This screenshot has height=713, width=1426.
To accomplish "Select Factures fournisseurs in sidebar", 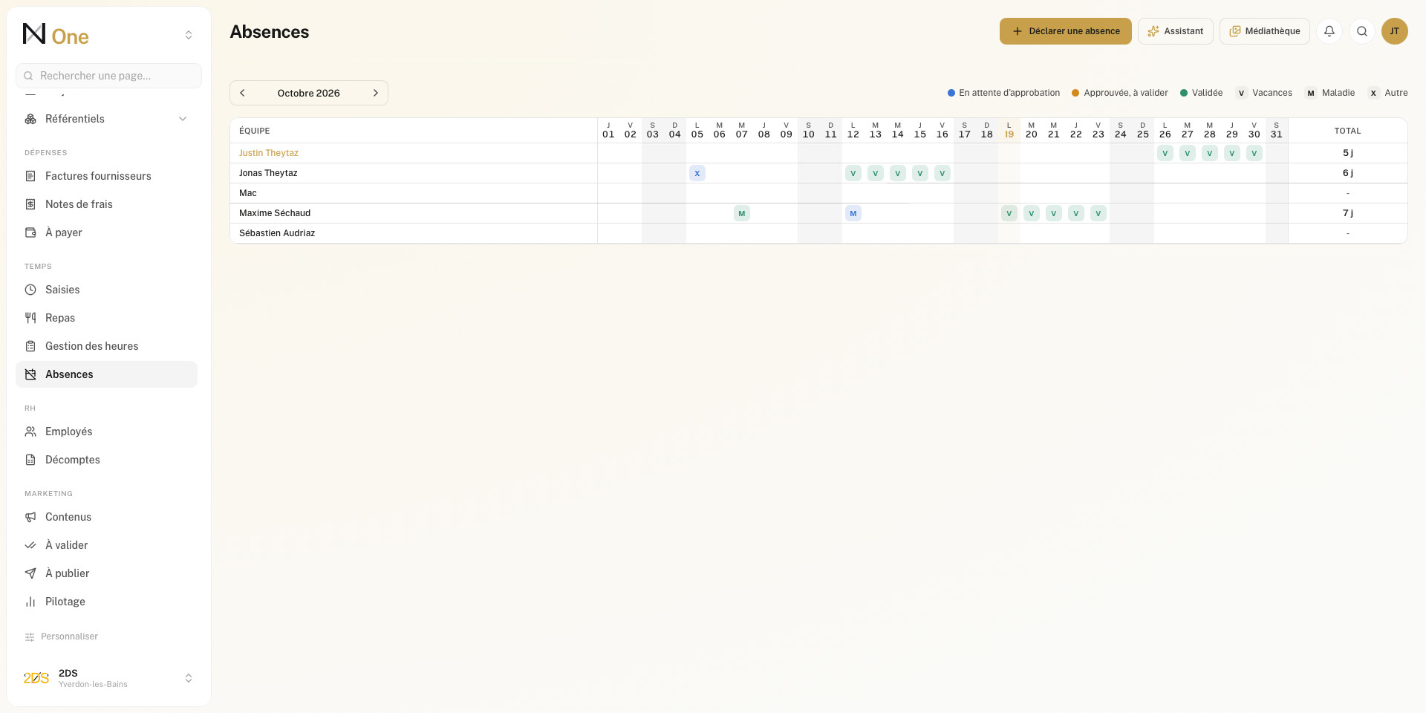I will (x=106, y=176).
